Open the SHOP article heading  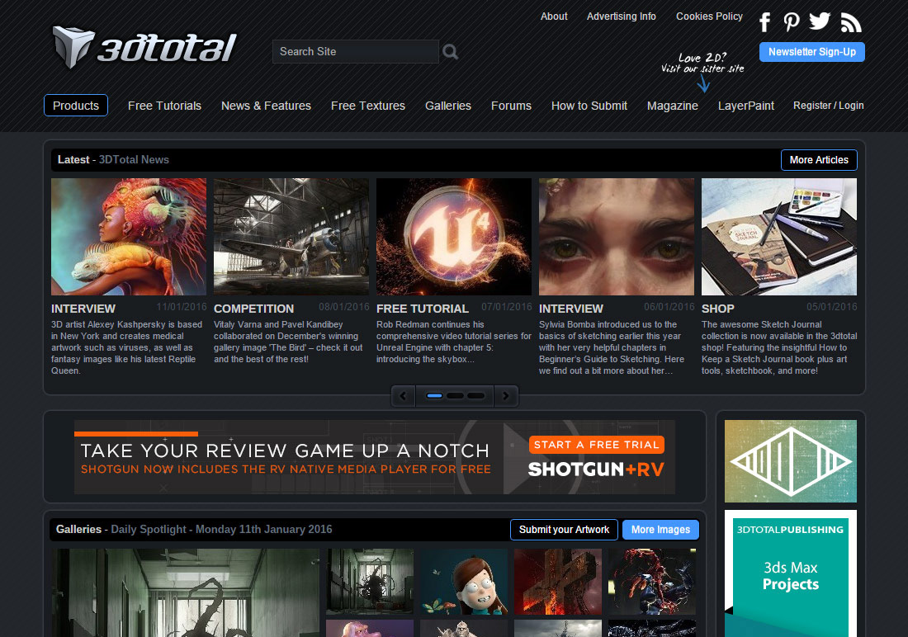click(717, 309)
